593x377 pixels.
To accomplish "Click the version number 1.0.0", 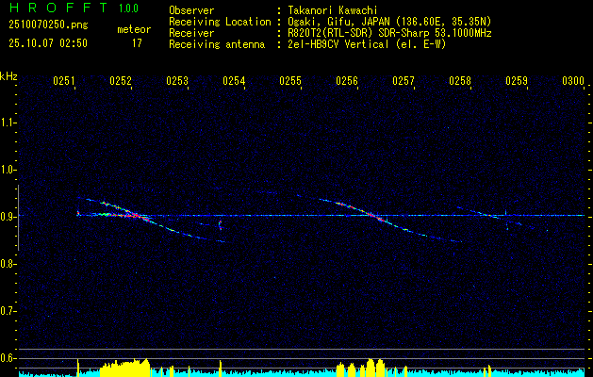I will click(x=128, y=8).
